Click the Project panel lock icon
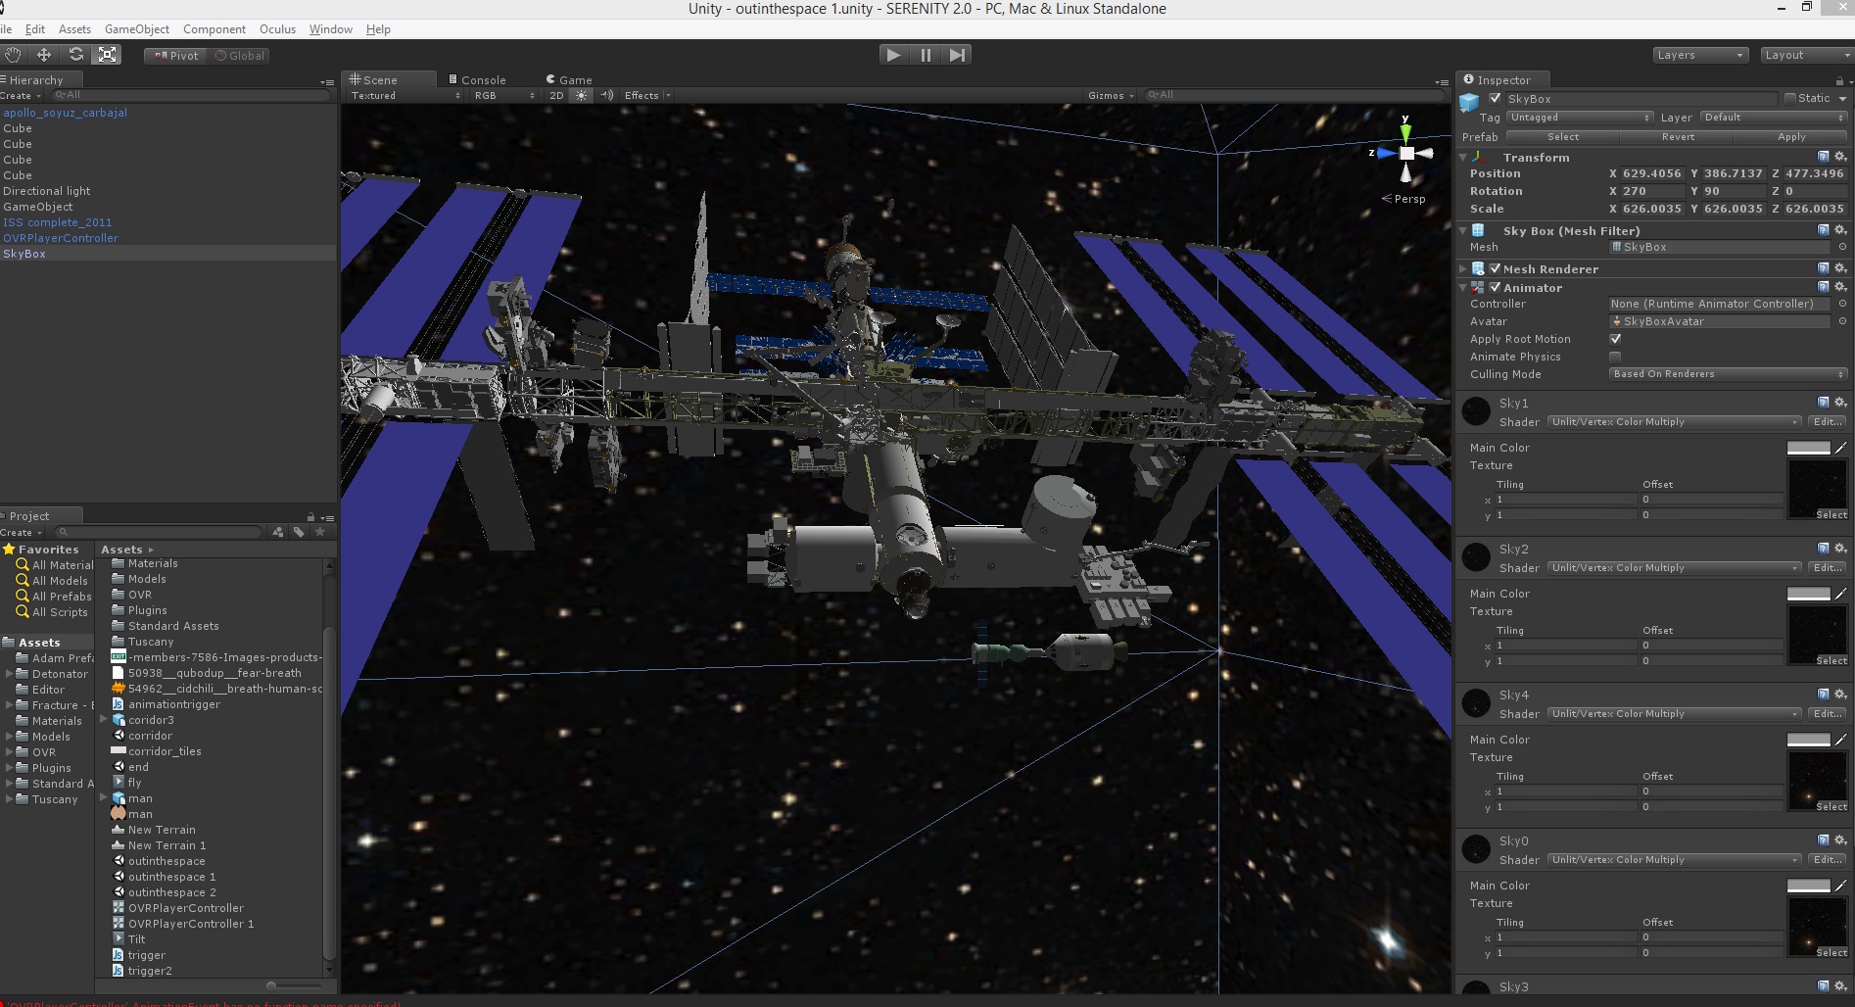The width and height of the screenshot is (1855, 1007). coord(310,516)
